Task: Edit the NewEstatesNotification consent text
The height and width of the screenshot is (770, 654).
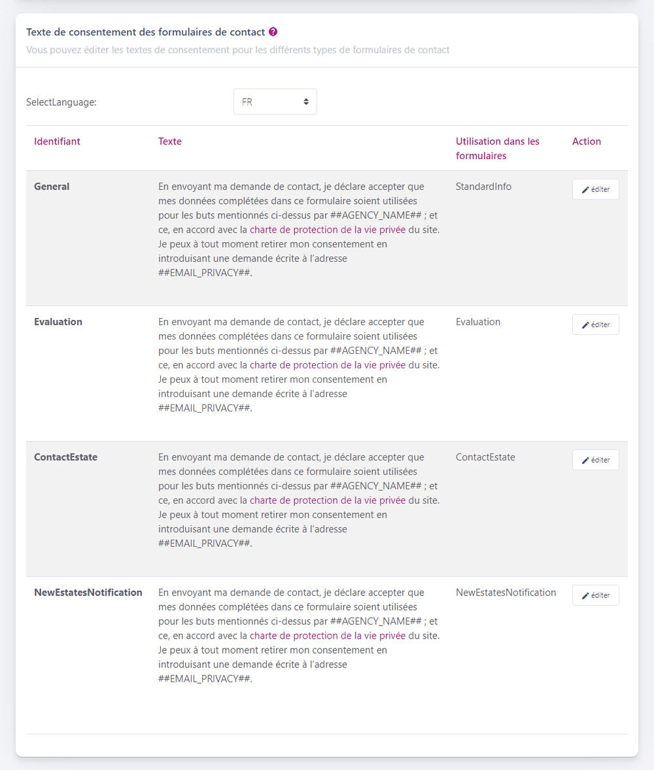Action: pyautogui.click(x=595, y=595)
